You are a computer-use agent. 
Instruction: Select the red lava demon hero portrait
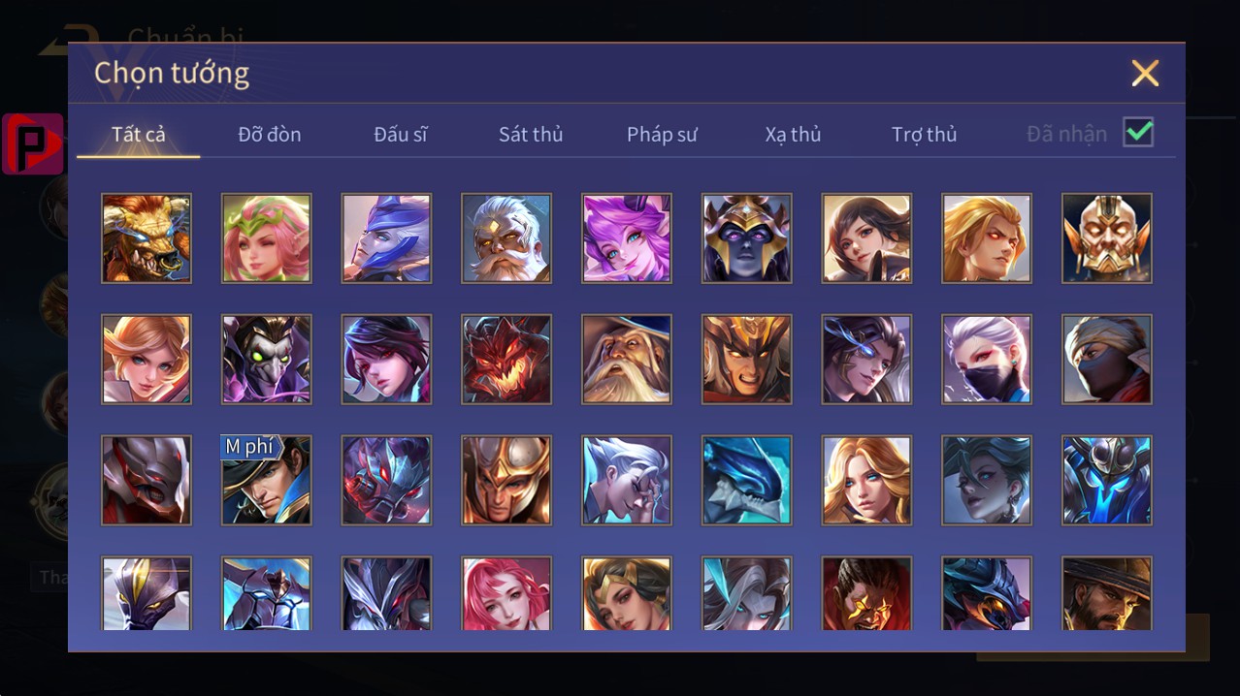(506, 360)
